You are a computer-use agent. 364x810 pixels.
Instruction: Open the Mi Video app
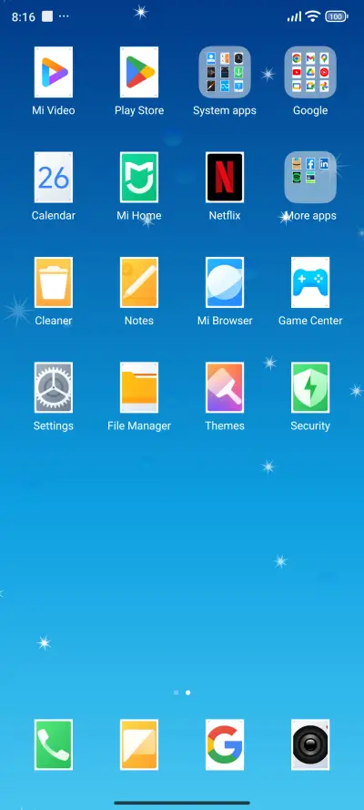pos(54,72)
